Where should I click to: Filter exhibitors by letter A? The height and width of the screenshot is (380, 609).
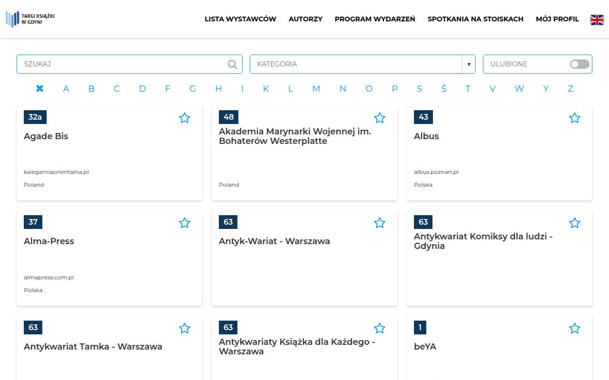point(66,88)
